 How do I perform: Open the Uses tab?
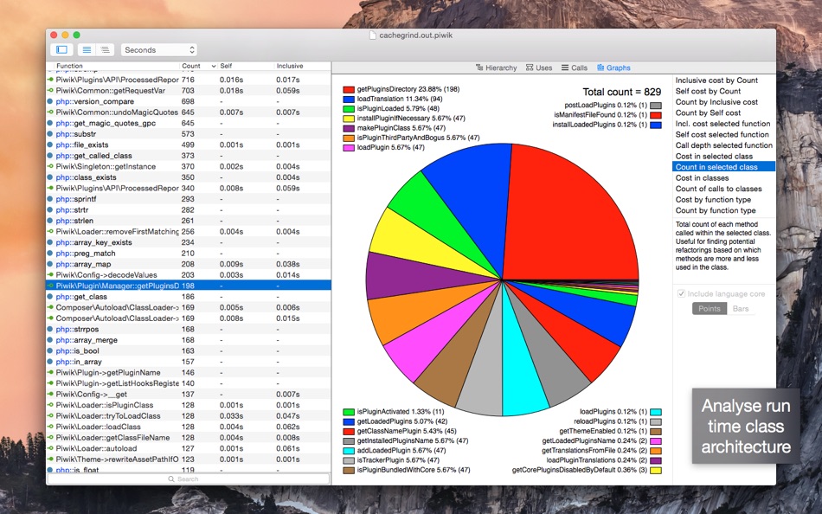(x=539, y=67)
